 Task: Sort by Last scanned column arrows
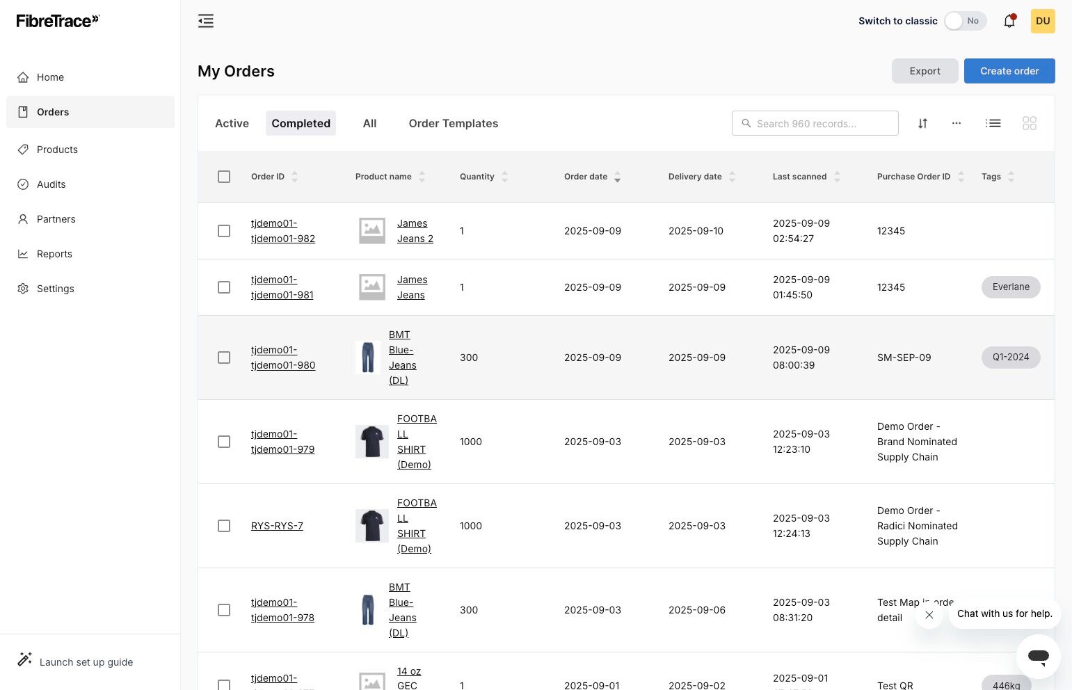837,177
